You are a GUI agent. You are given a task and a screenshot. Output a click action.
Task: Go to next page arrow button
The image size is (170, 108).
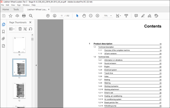coord(54,16)
